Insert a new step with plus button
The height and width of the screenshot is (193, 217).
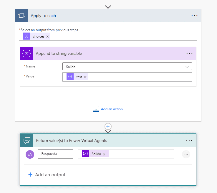pos(108,126)
